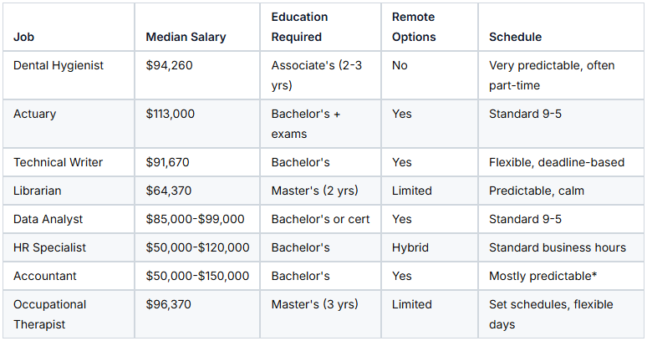Select the "Flexible, deadline-based" schedule cell
This screenshot has width=647, height=341.
click(557, 162)
